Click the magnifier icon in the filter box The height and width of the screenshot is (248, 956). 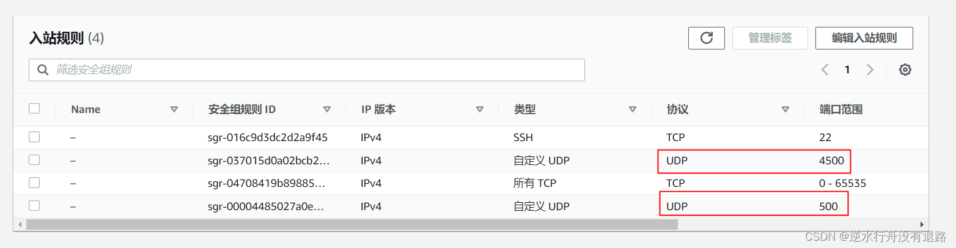(x=43, y=70)
